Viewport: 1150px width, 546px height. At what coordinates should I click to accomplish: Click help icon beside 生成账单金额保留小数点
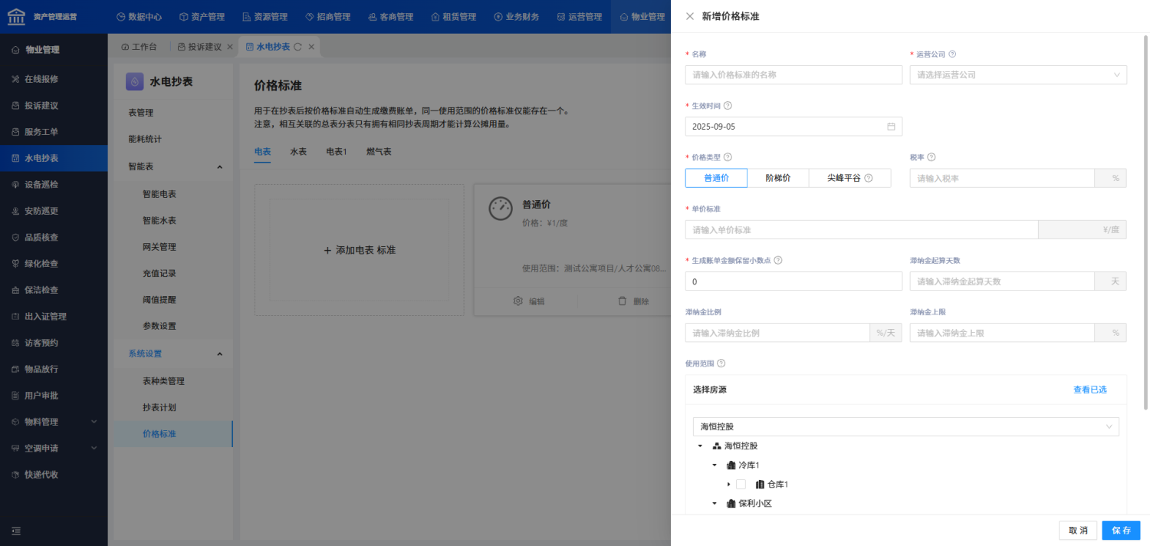pos(778,260)
